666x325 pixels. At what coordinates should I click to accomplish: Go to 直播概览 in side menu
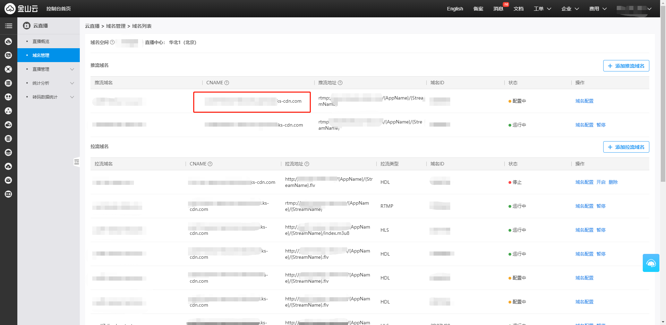pyautogui.click(x=41, y=42)
